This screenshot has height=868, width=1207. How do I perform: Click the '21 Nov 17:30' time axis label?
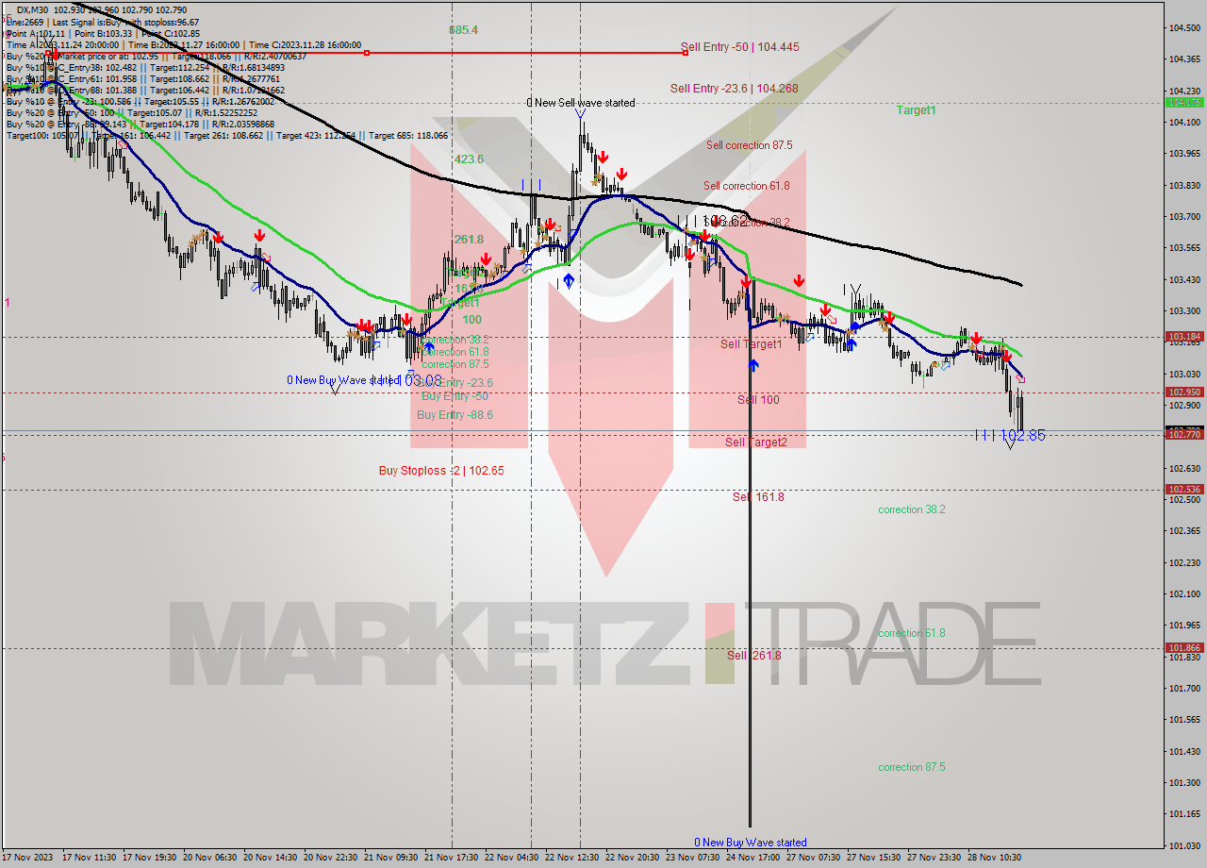(x=451, y=858)
